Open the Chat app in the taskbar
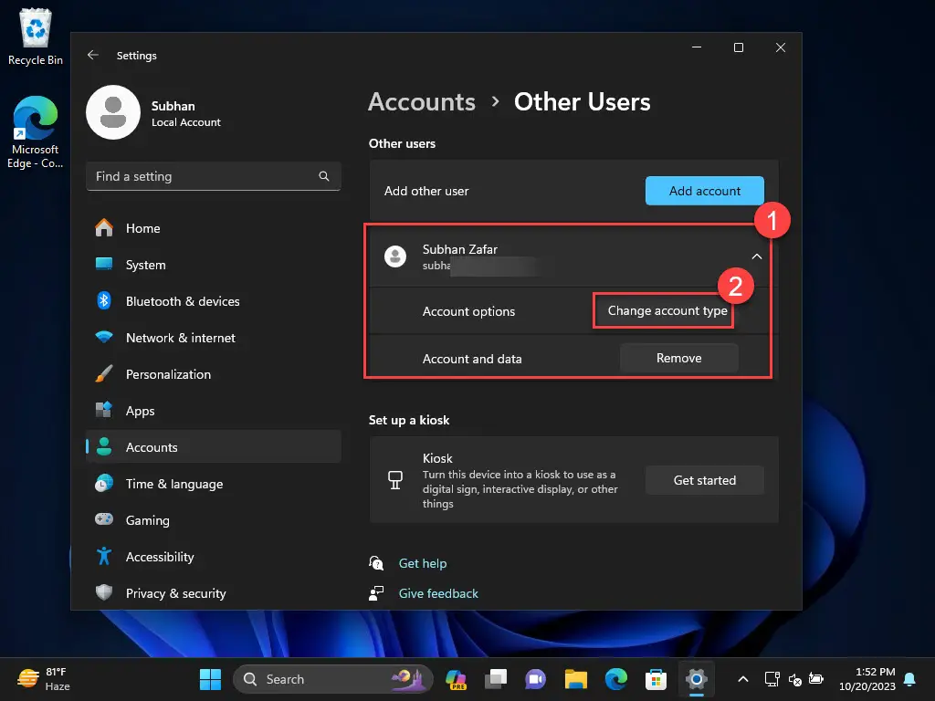 pos(535,679)
